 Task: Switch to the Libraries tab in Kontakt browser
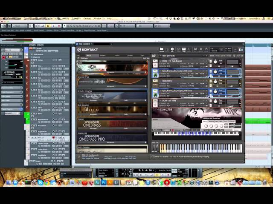88,55
